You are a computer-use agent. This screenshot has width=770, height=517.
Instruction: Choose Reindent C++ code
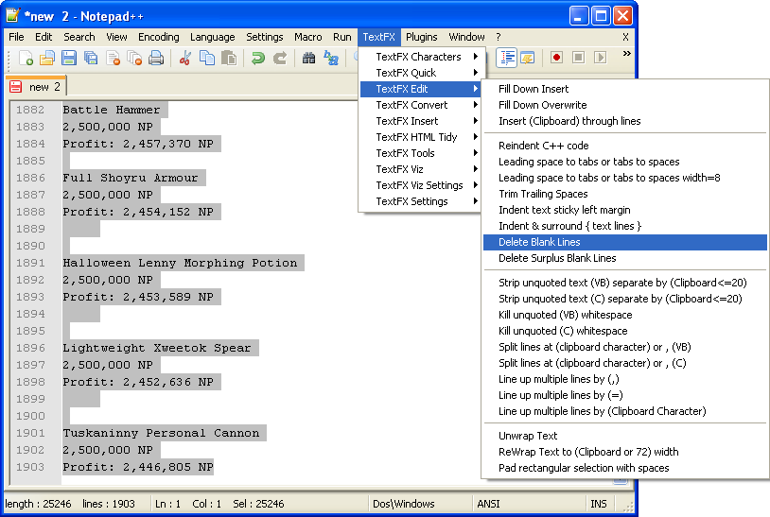coord(624,146)
